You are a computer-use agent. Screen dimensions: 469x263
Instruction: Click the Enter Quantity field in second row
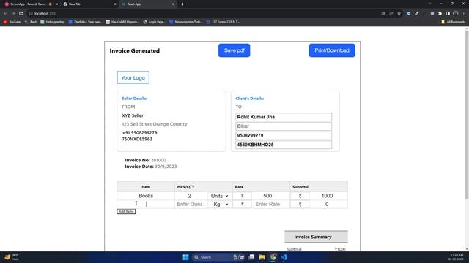[x=189, y=205]
